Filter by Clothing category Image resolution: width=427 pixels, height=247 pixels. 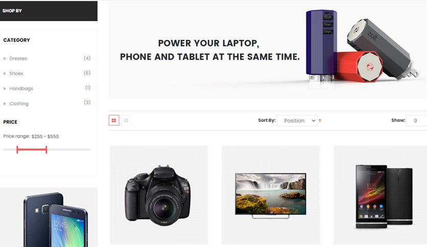tap(19, 104)
